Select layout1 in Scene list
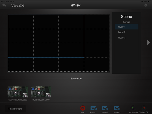152x114 pixels. coord(126,27)
